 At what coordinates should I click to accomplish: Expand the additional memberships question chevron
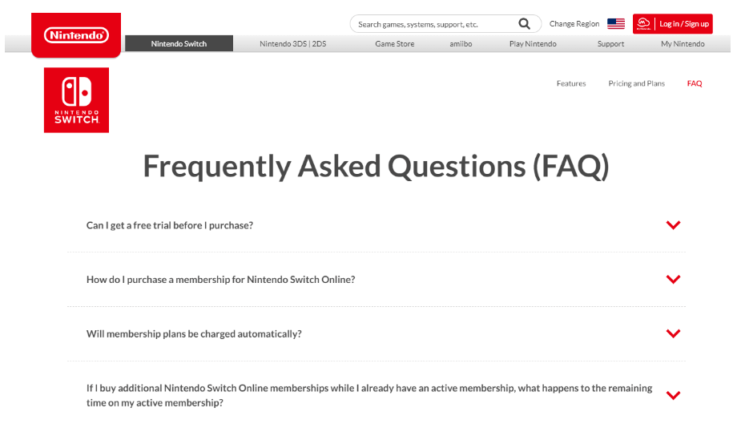(673, 395)
